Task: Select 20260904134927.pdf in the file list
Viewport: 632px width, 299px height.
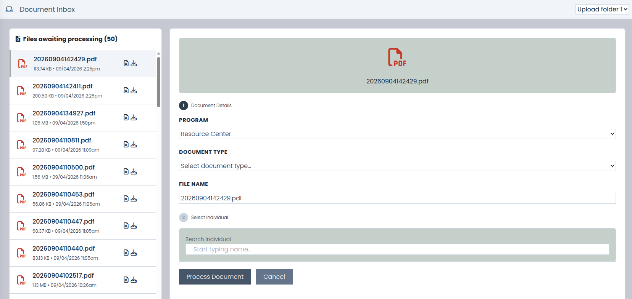Action: click(82, 118)
